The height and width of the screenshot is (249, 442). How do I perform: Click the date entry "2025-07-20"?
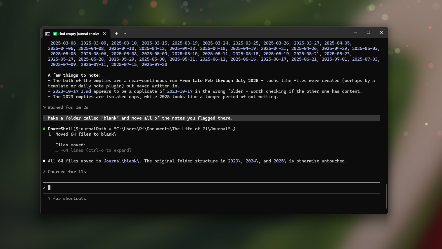154,65
